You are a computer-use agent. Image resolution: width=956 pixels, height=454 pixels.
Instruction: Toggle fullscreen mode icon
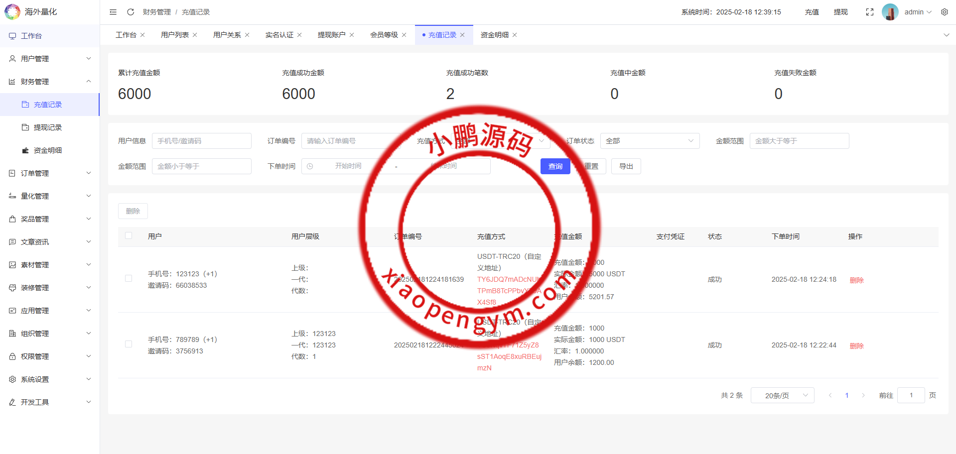(870, 12)
